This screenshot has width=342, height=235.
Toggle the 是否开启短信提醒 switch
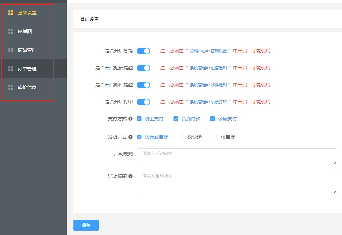tap(143, 68)
